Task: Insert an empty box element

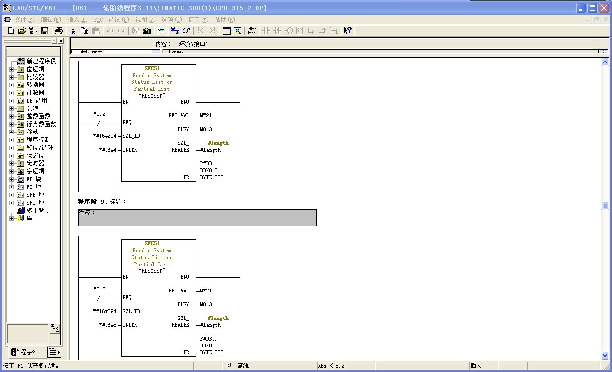Action: [300, 31]
